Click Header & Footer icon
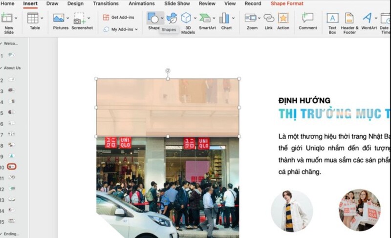 coord(349,18)
